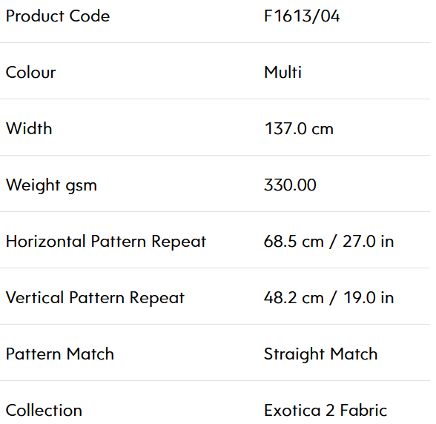436x424 pixels.
Task: Click the Pattern Match label
Action: [x=60, y=354]
